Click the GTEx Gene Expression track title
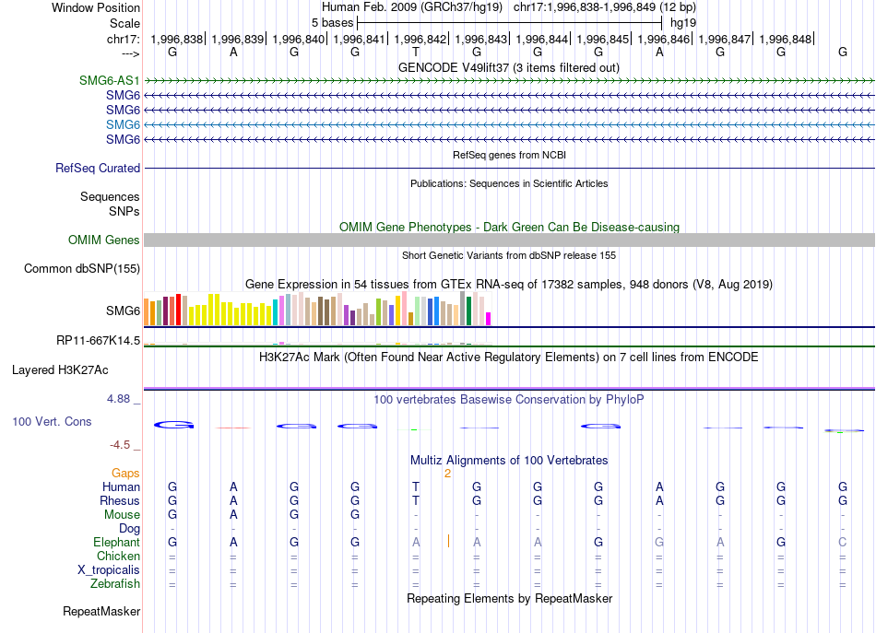Screen dimensions: 876x633 pos(509,284)
